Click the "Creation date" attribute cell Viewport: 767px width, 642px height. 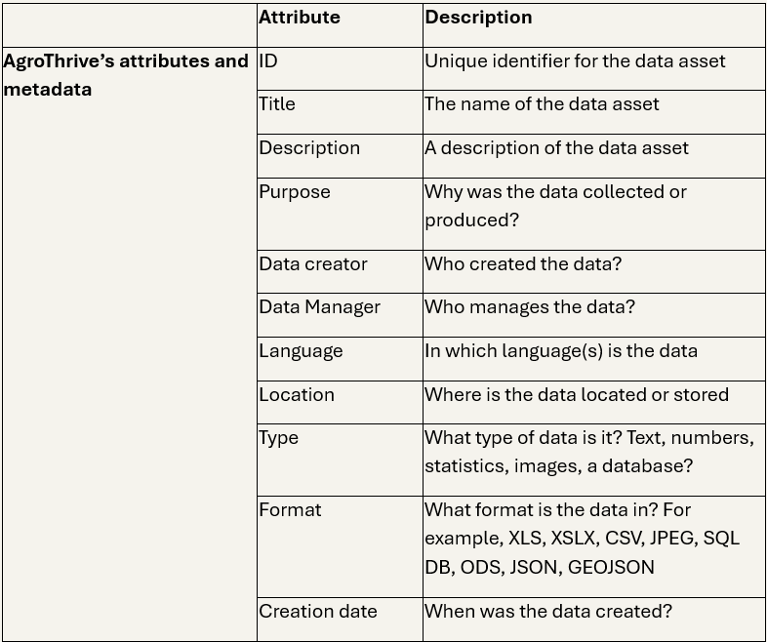[318, 612]
